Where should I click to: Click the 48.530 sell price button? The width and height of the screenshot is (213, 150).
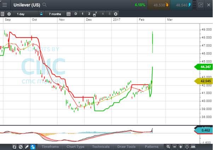pos(159,5)
